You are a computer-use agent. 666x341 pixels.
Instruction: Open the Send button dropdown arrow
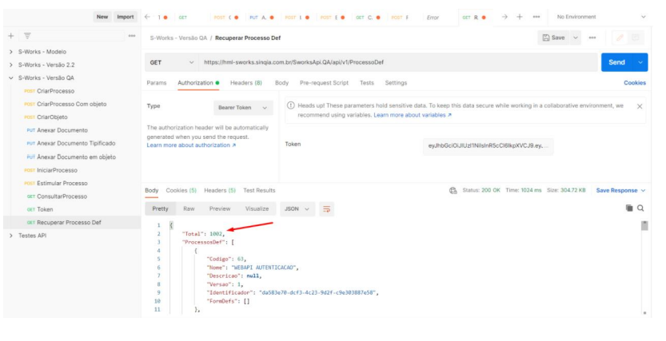pos(640,62)
